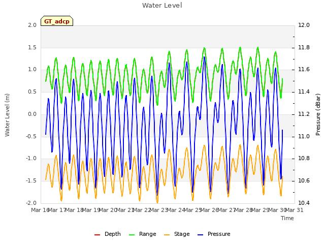This screenshot has width=325, height=244.
Task: Click the 10.4 right axis tick label
Action: pos(304,203)
